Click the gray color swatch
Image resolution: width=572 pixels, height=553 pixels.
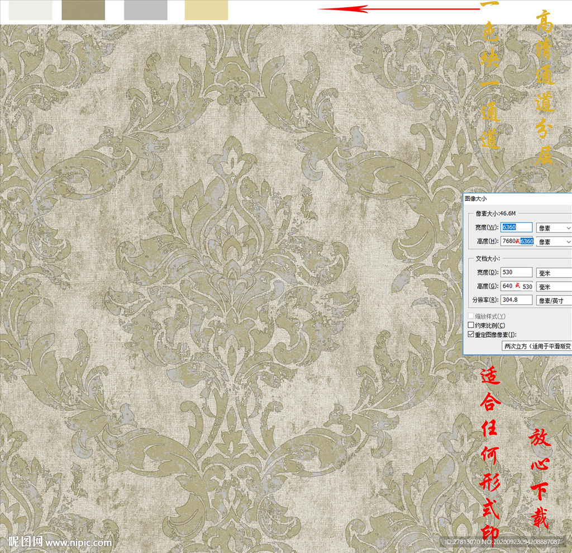146,10
